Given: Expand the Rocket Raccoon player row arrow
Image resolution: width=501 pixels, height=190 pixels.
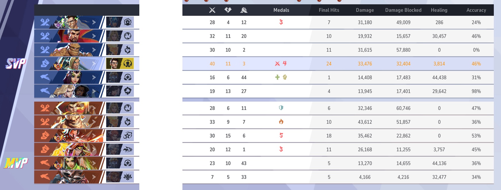Looking at the screenshot, I should pyautogui.click(x=94, y=177).
